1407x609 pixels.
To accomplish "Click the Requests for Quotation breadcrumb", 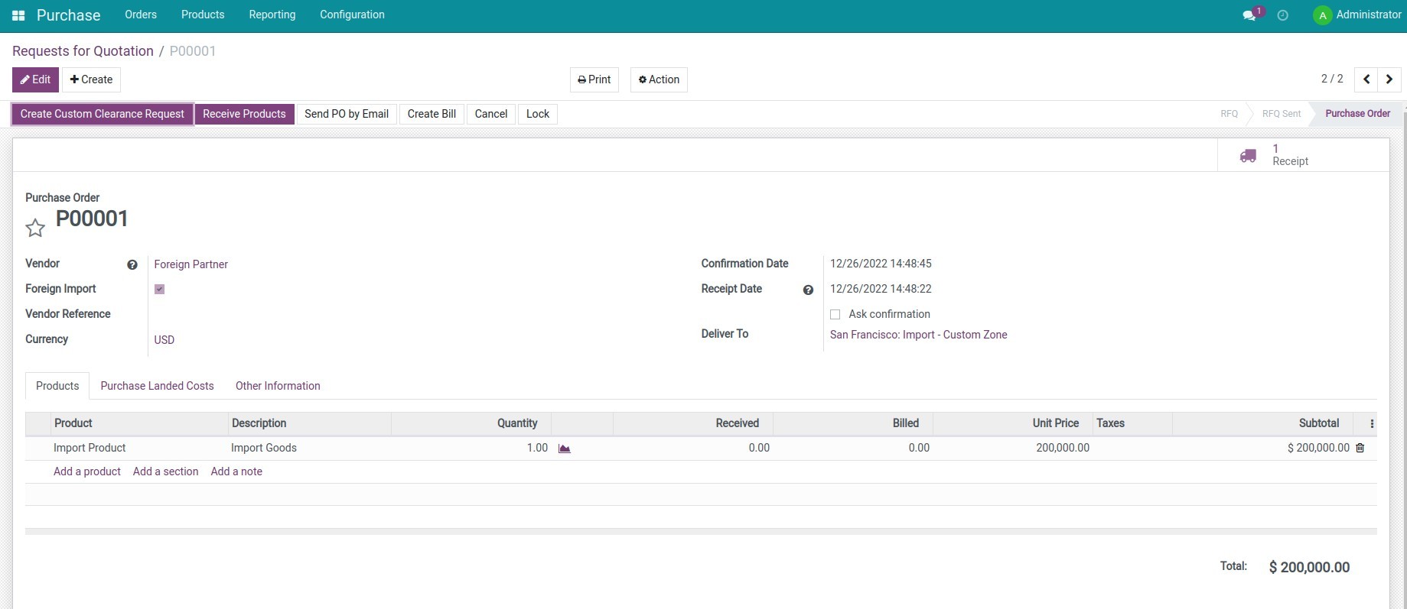I will pyautogui.click(x=83, y=51).
